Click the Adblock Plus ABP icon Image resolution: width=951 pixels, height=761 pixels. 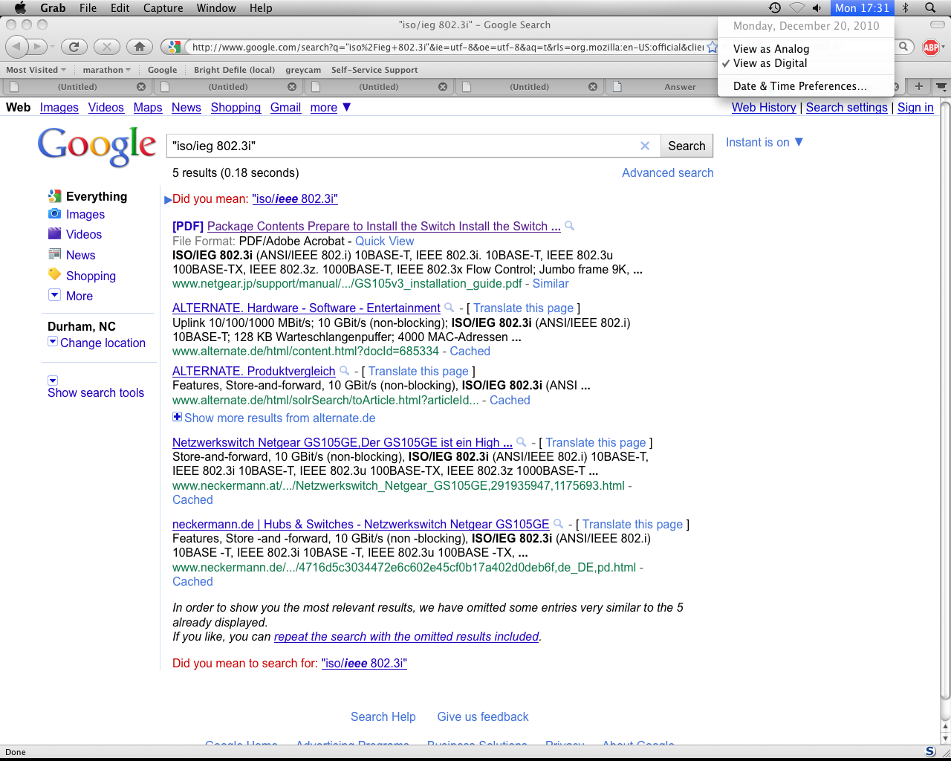tap(930, 48)
